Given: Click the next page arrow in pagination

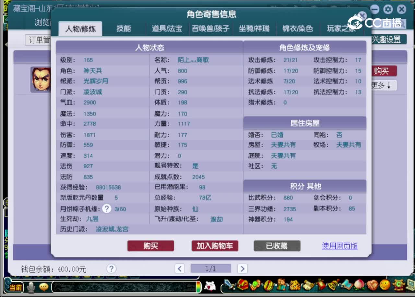Looking at the screenshot, I should [242, 269].
